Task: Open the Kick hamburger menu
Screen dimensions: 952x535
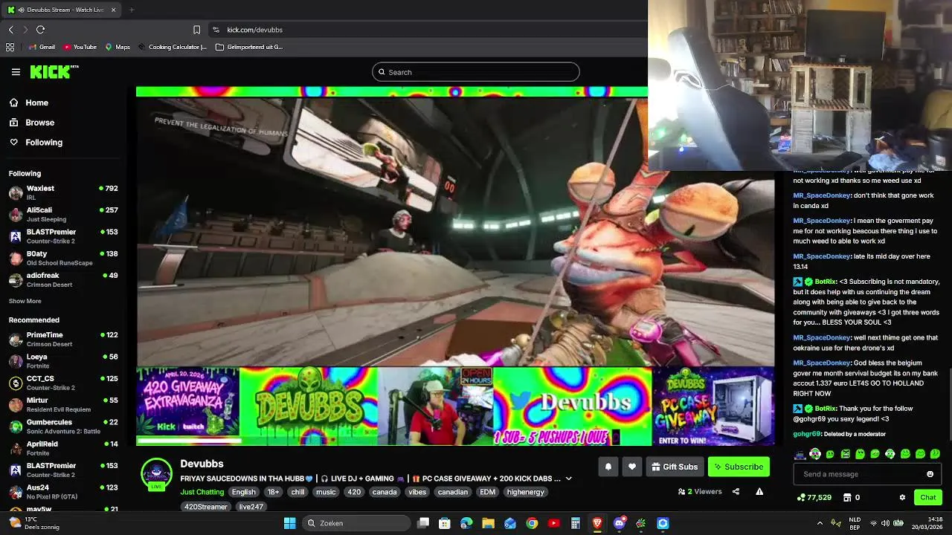Action: point(16,72)
